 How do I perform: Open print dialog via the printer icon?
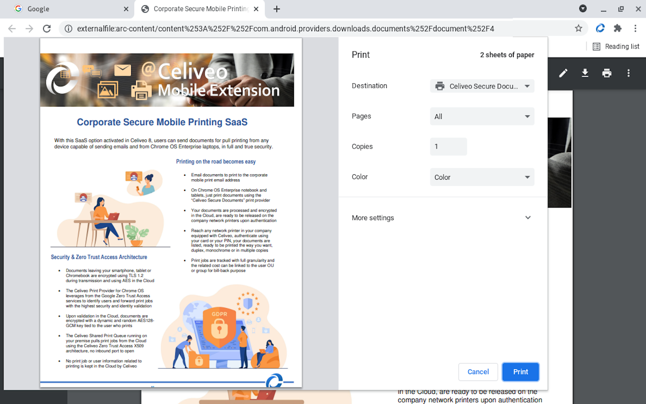pyautogui.click(x=607, y=73)
